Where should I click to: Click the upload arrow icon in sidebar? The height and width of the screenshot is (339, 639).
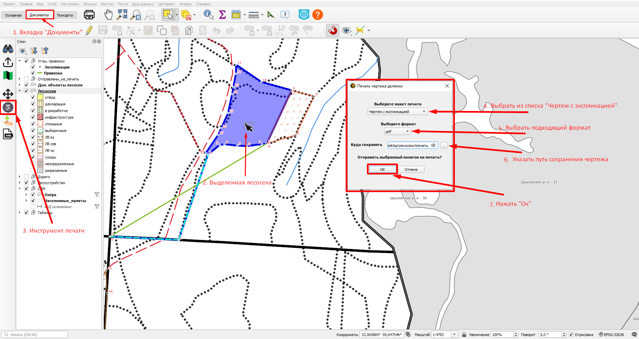pos(8,62)
